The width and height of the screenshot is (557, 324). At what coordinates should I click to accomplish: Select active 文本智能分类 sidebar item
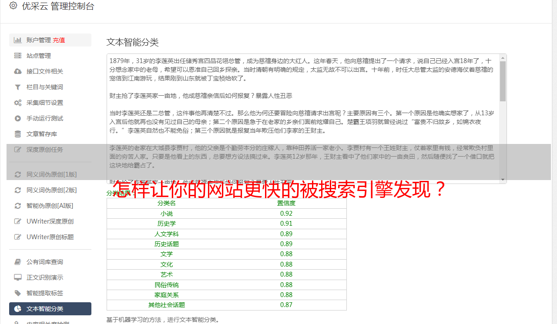point(50,309)
